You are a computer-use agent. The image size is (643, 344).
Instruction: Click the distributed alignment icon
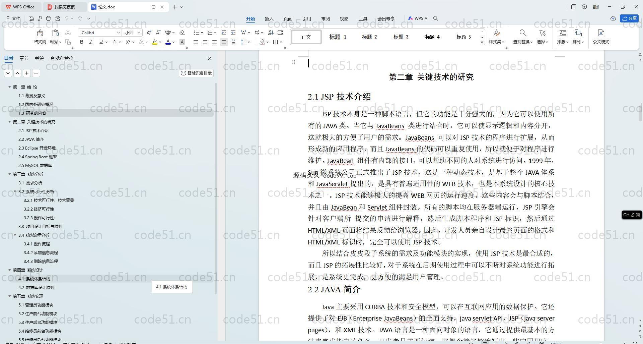(x=233, y=42)
